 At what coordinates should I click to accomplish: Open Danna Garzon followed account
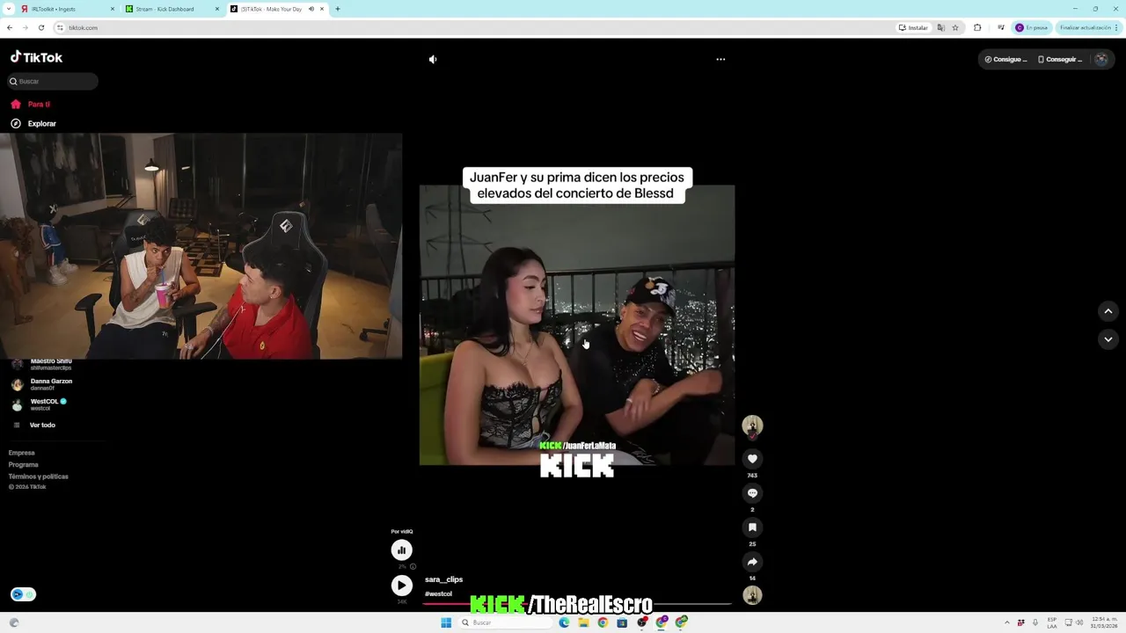pos(42,384)
